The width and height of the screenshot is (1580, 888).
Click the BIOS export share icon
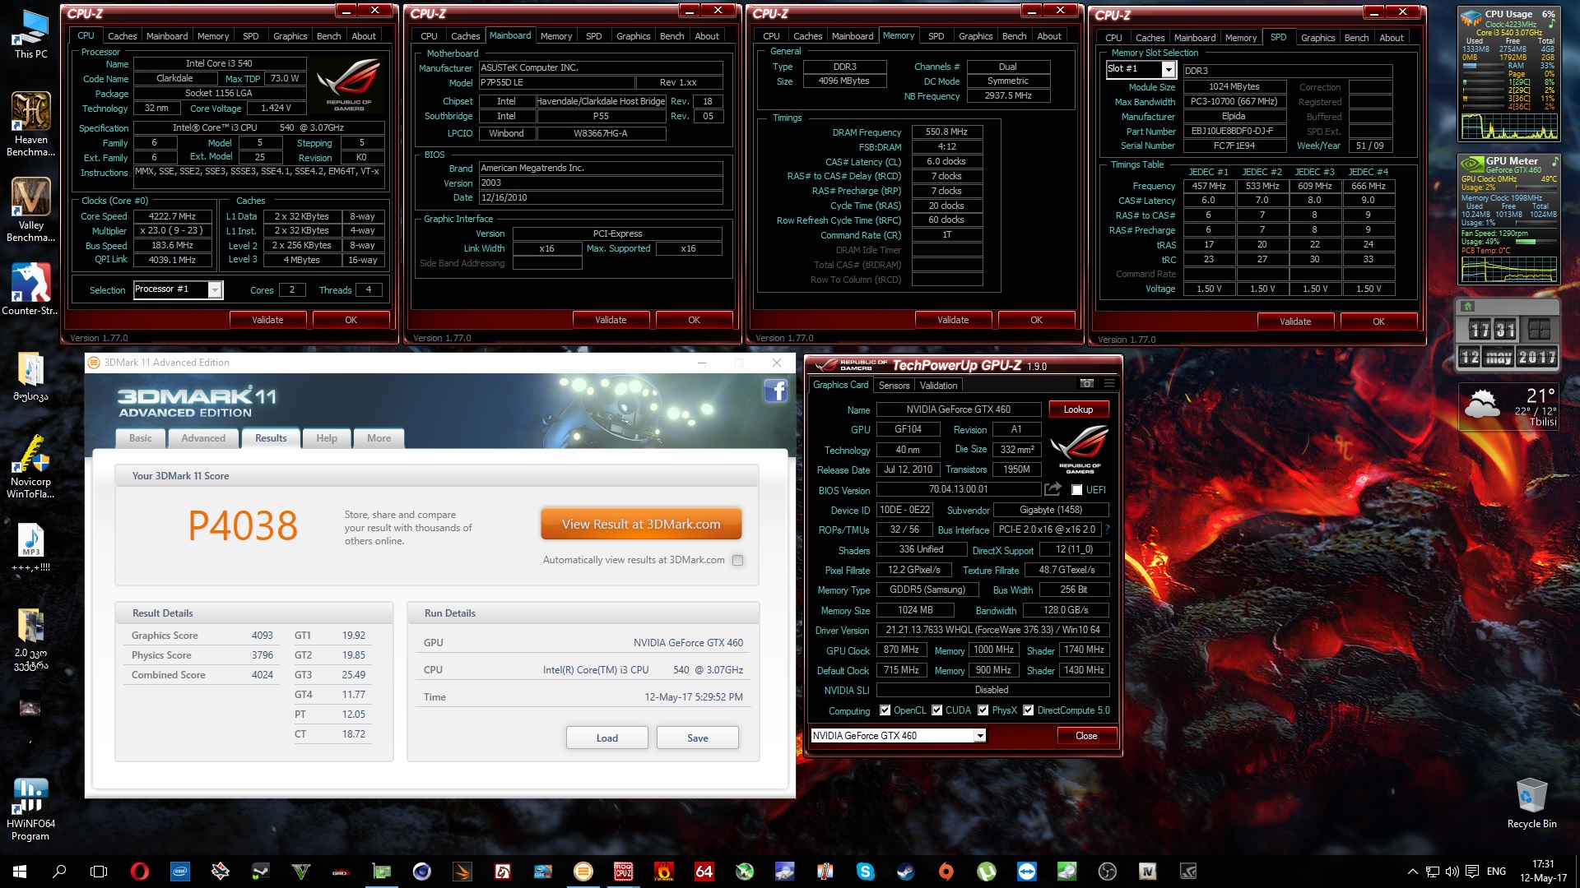1053,489
